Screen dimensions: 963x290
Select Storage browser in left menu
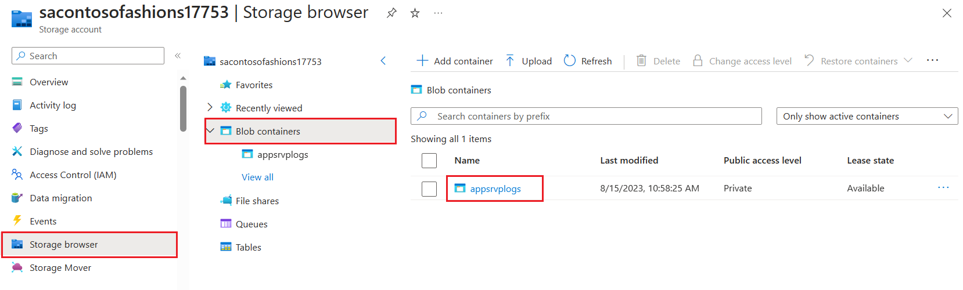pyautogui.click(x=89, y=244)
